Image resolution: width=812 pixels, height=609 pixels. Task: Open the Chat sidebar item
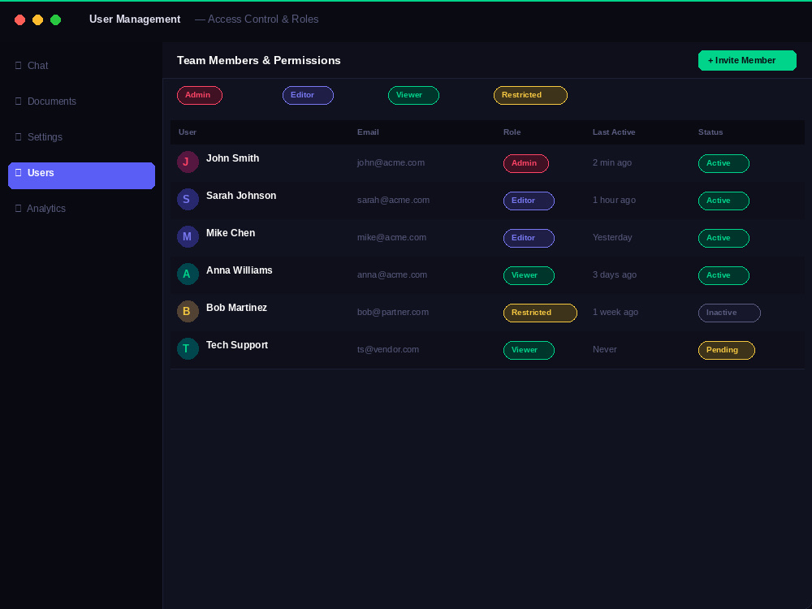81,66
